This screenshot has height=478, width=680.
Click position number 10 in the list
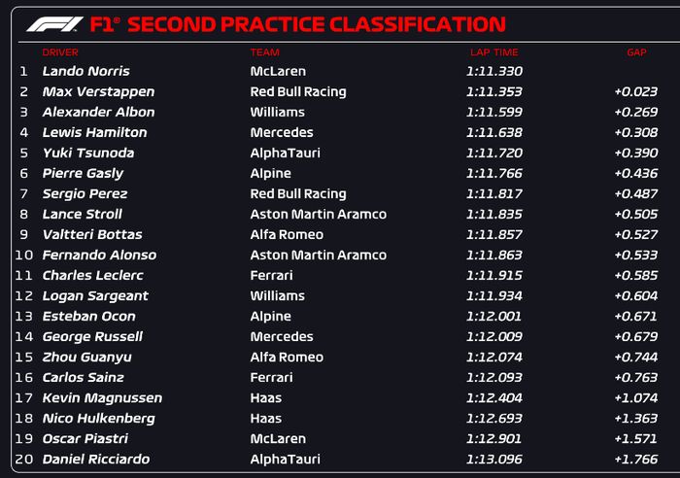point(25,255)
